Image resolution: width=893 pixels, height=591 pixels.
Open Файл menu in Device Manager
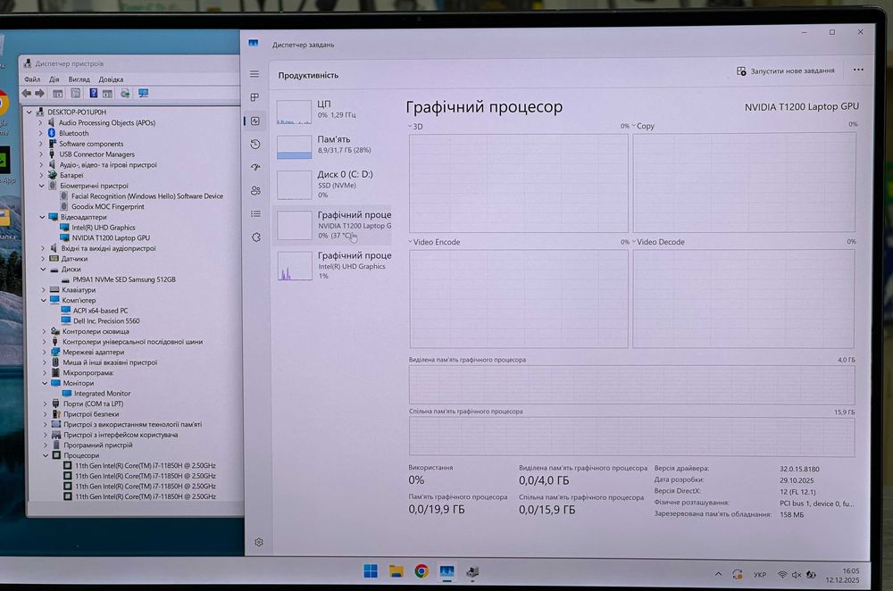click(32, 79)
